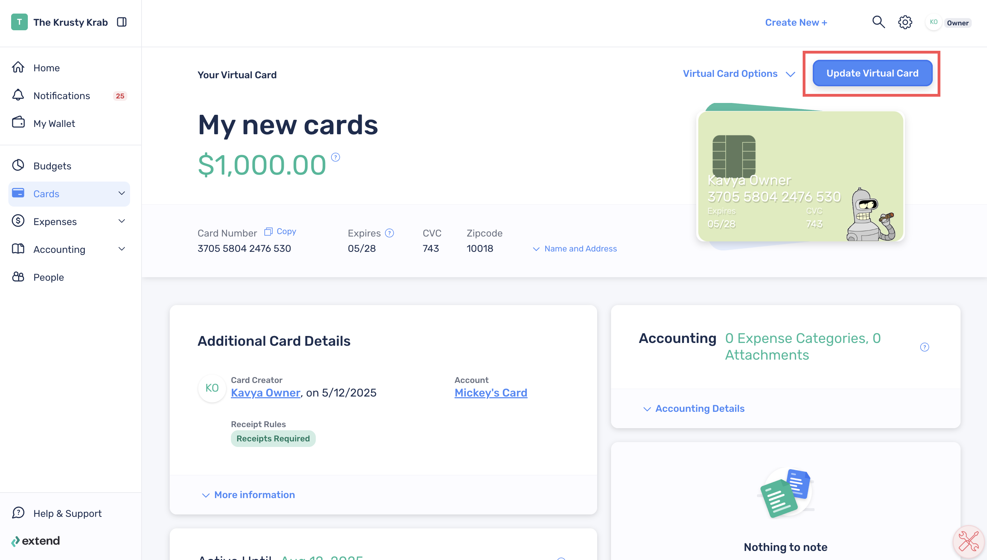Expand More information section
This screenshot has height=560, width=987.
point(248,495)
